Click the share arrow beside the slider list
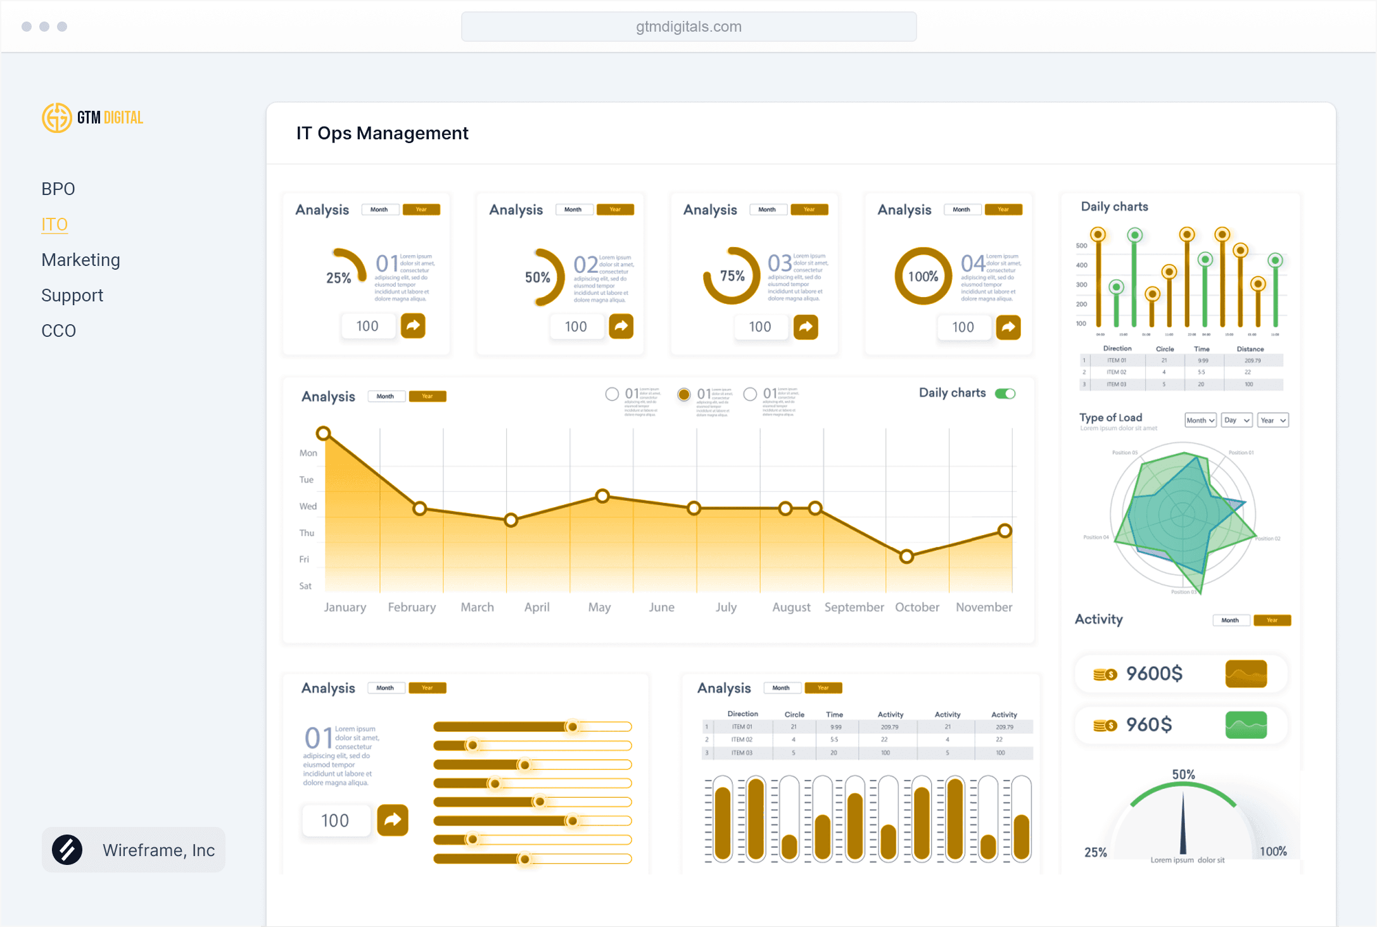 (x=393, y=820)
